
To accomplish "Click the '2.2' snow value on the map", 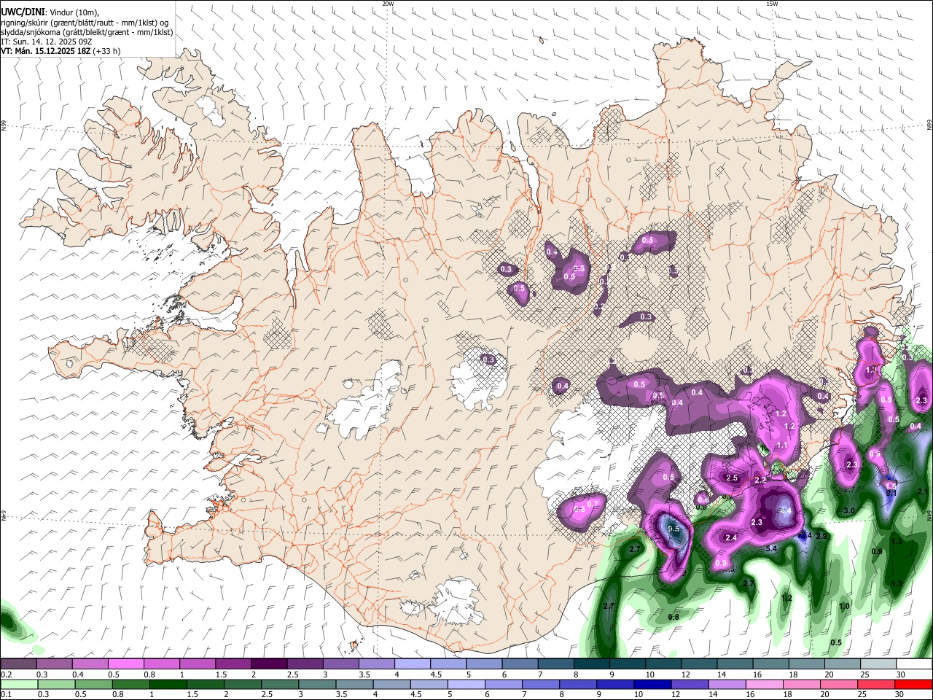I will click(x=760, y=481).
